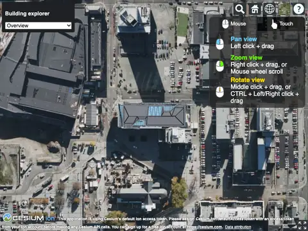308x231 pixels.
Task: Open the imagery base layer picker thumbnail
Action: click(x=284, y=9)
